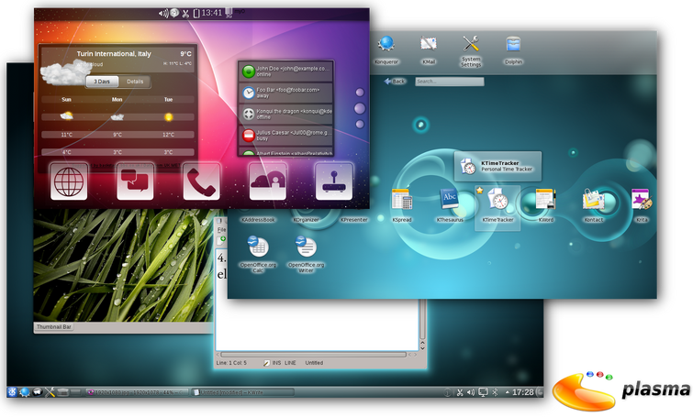Expand the hidden system tray icons arrow
This screenshot has width=693, height=417.
(x=507, y=392)
